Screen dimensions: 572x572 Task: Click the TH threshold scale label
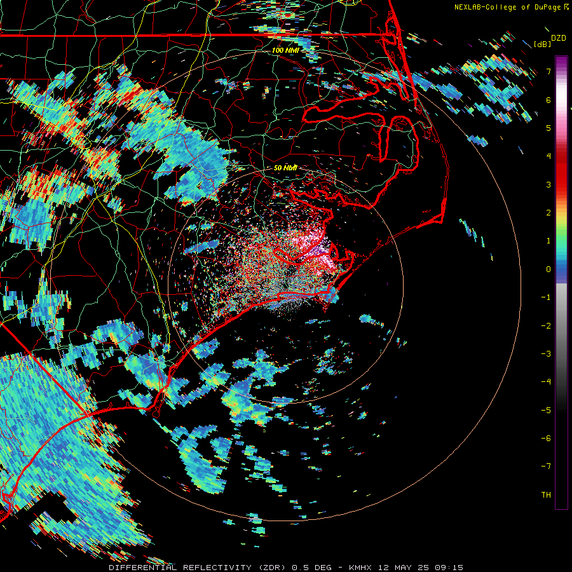point(546,495)
